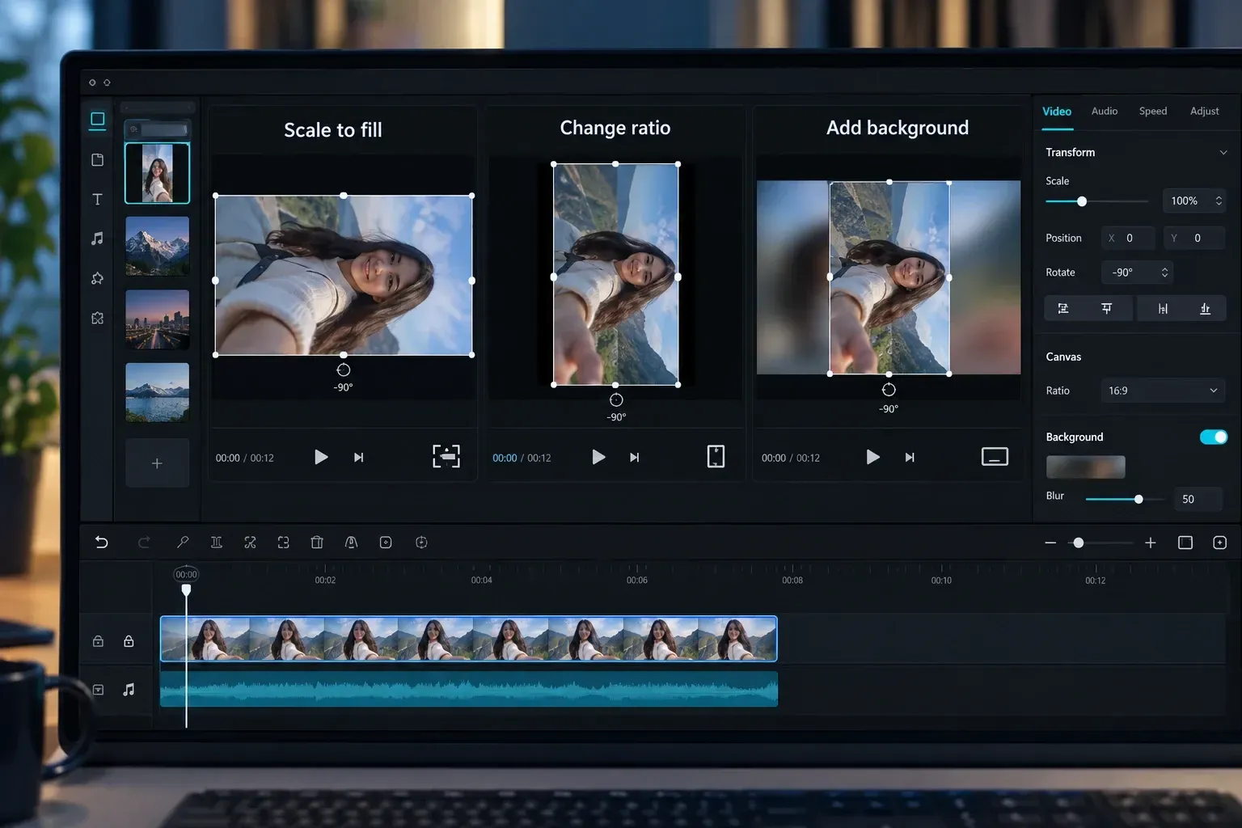Click the rotate handle under Change ratio preview
Viewport: 1242px width, 828px height.
pyautogui.click(x=616, y=400)
